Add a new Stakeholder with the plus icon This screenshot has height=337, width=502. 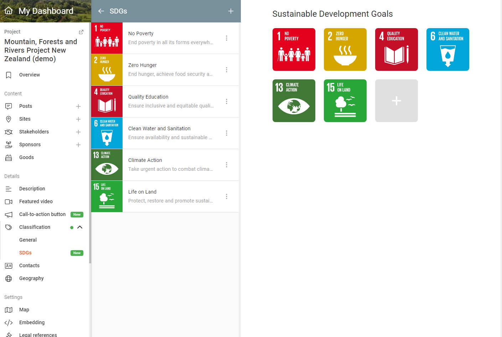click(x=78, y=132)
